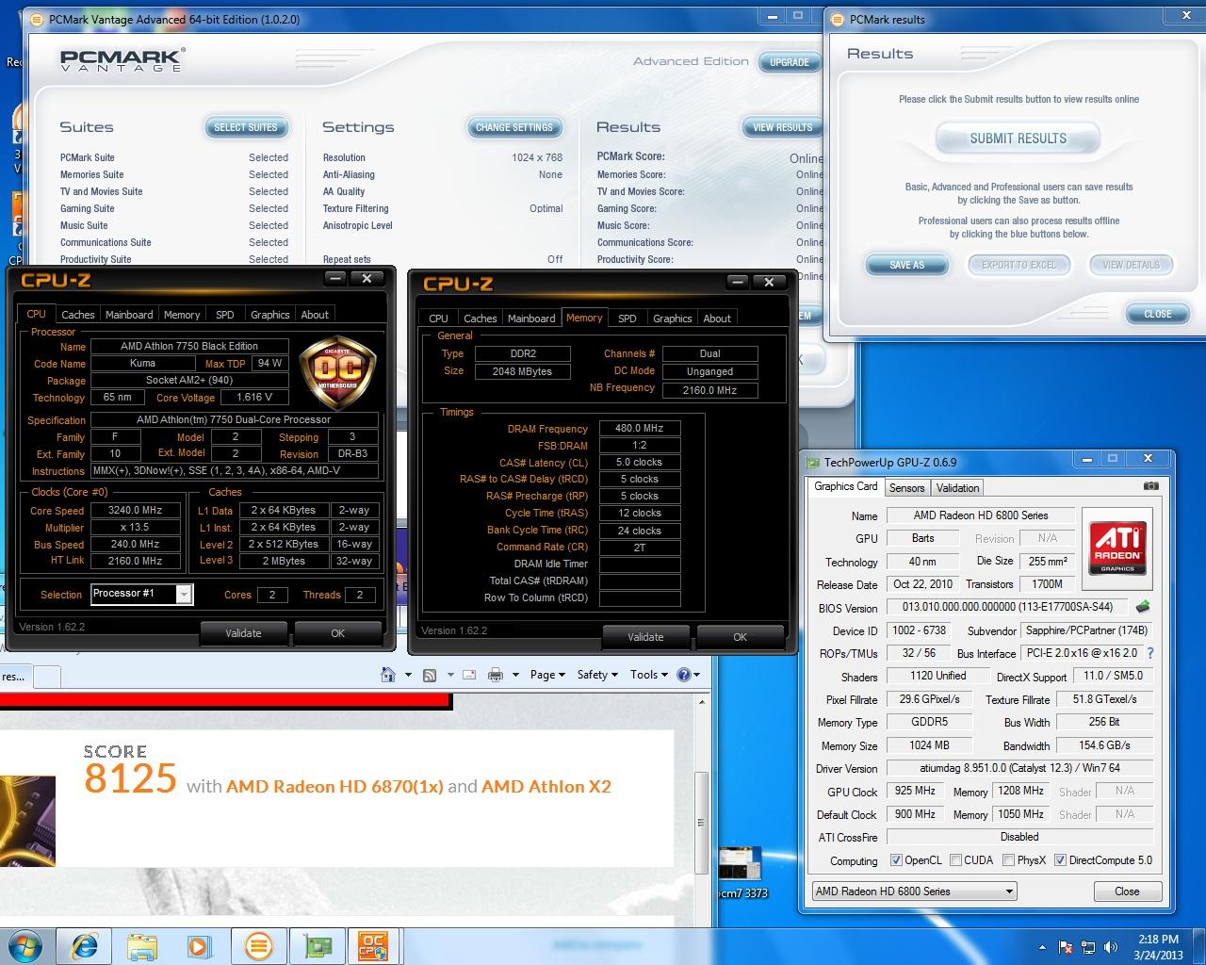Click VIEW RESULTS in PCMark Vantage

pos(782,127)
